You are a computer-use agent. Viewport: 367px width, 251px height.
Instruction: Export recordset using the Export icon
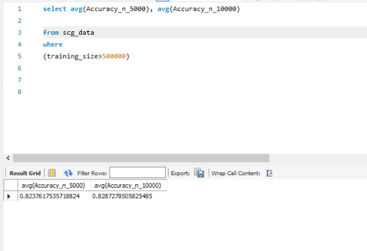199,173
